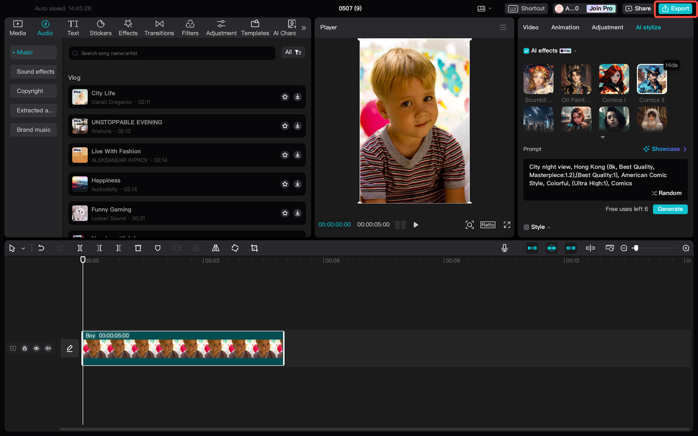Click the Delete icon in the timeline toolbar

tap(138, 248)
